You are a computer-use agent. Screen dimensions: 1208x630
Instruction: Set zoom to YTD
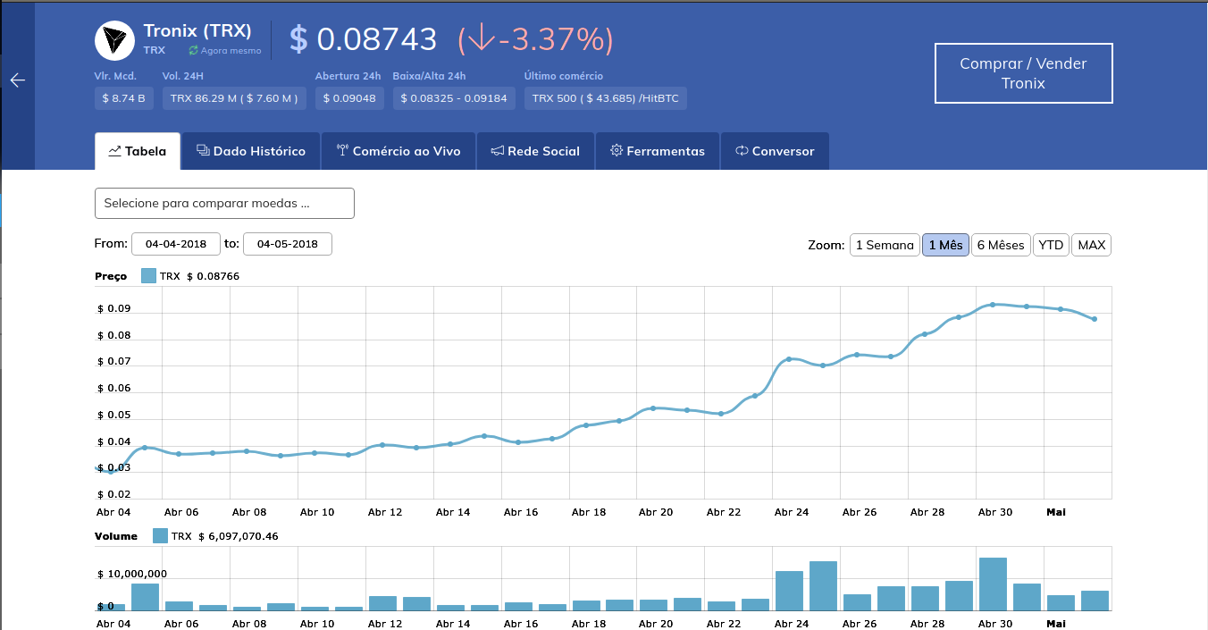(x=1051, y=245)
